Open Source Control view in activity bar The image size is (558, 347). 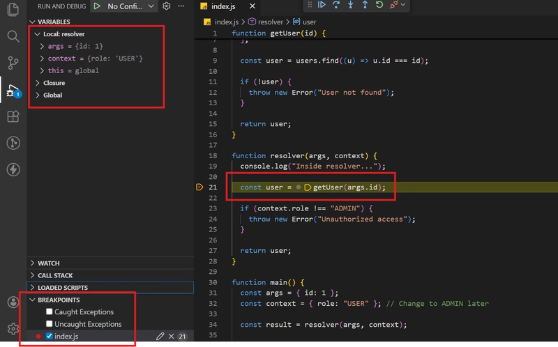pos(13,63)
